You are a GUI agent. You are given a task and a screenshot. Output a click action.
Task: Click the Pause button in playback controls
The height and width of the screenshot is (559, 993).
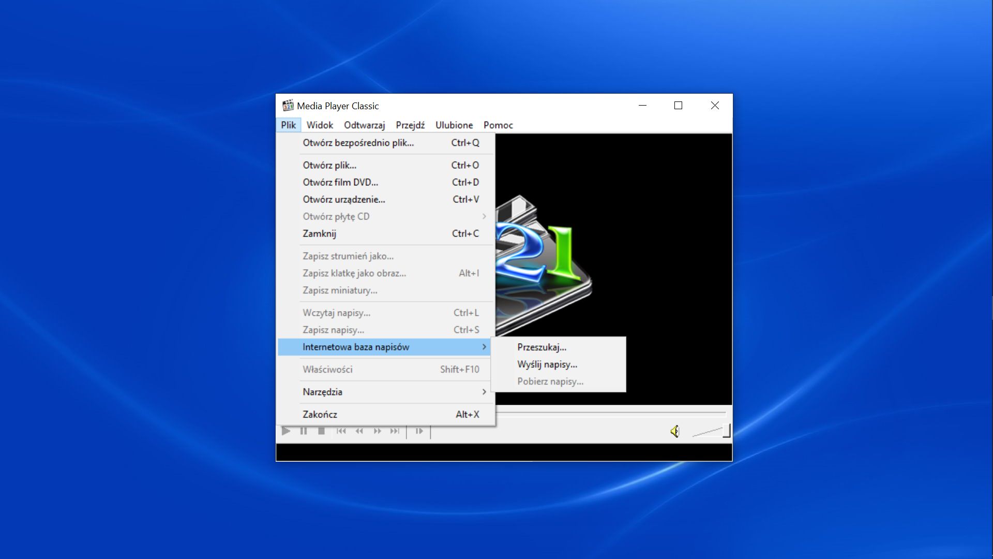coord(304,431)
